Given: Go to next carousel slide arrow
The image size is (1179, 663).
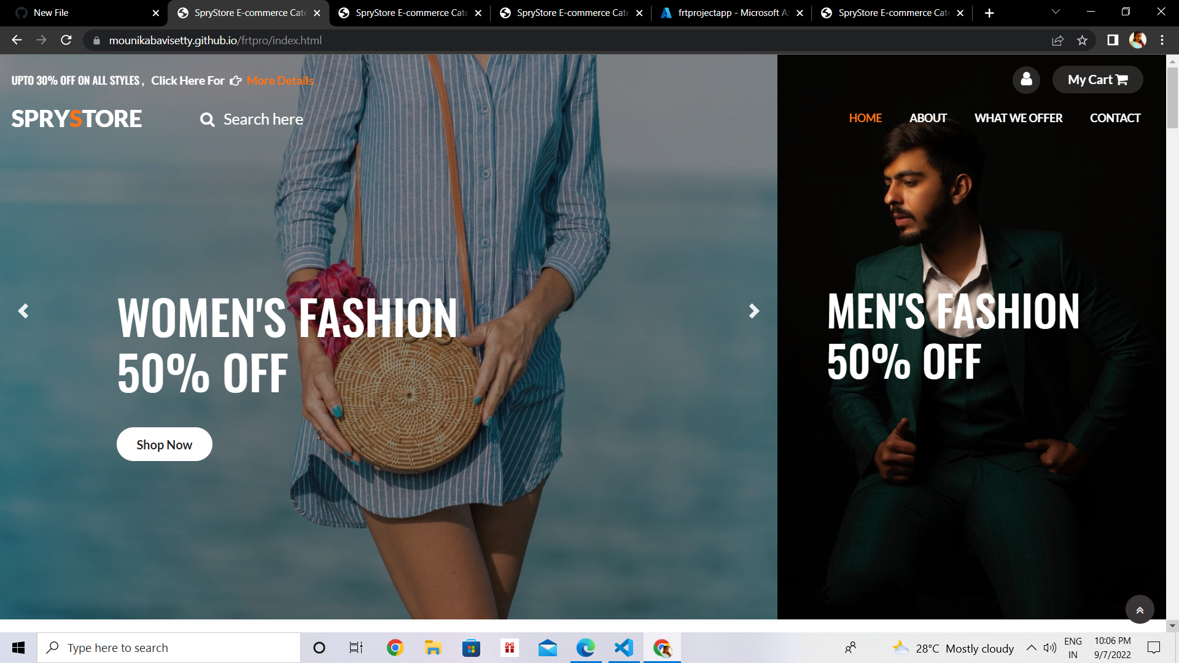Looking at the screenshot, I should [x=754, y=311].
